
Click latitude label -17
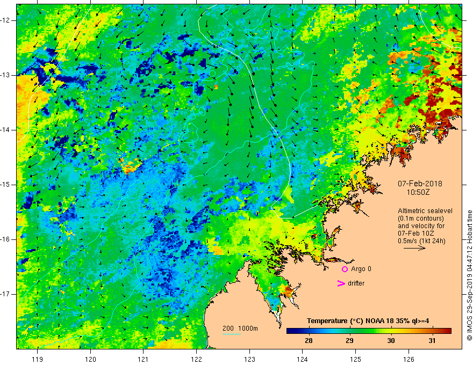coord(5,294)
